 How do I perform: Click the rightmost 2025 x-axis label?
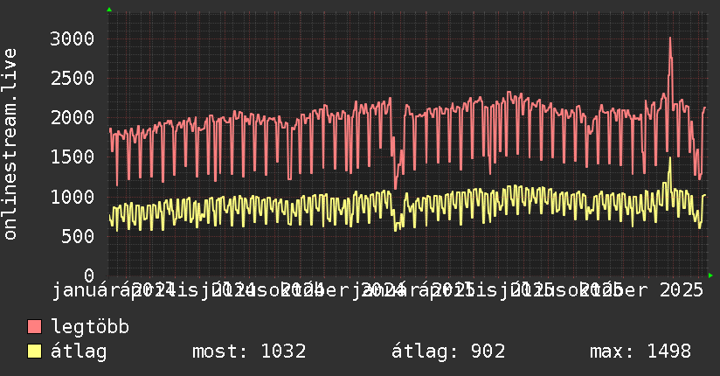pyautogui.click(x=683, y=289)
